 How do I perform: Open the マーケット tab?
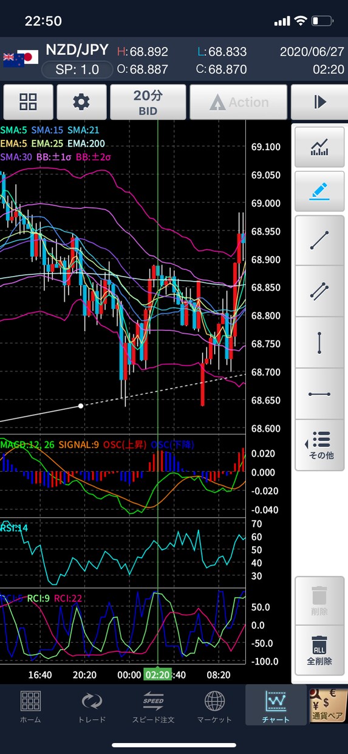point(214,707)
